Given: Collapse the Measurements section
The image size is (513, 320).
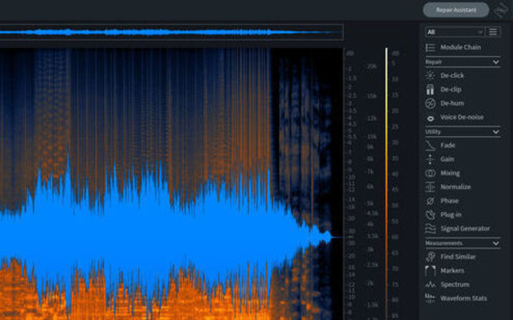Looking at the screenshot, I should [x=496, y=243].
